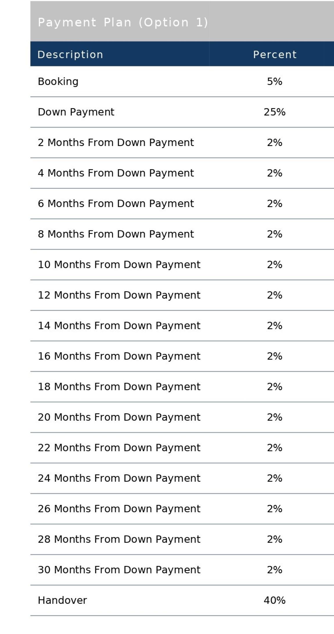Click the 6 Months From Down Payment label
Viewport: 334px width, 634px height.
point(116,204)
